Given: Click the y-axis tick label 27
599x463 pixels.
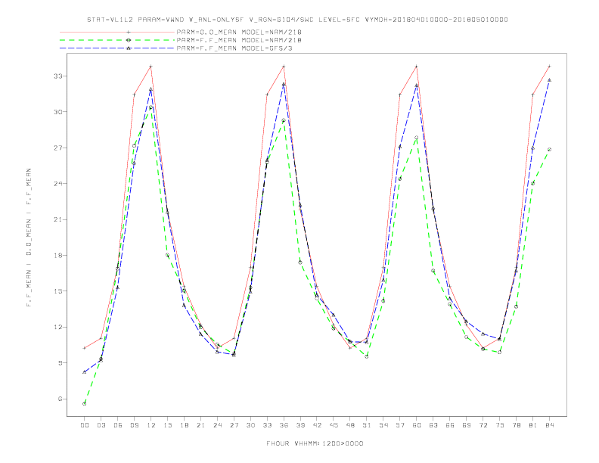Looking at the screenshot, I should (x=57, y=148).
